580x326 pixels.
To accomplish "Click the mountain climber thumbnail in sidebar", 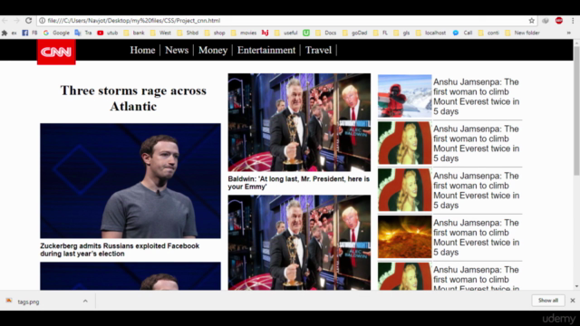I will (x=405, y=96).
